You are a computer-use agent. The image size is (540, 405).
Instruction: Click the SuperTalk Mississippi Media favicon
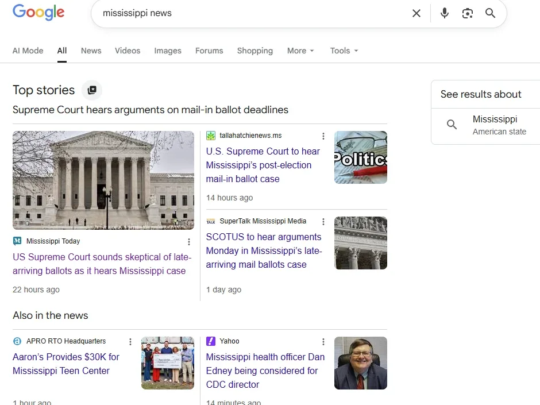[x=210, y=221]
